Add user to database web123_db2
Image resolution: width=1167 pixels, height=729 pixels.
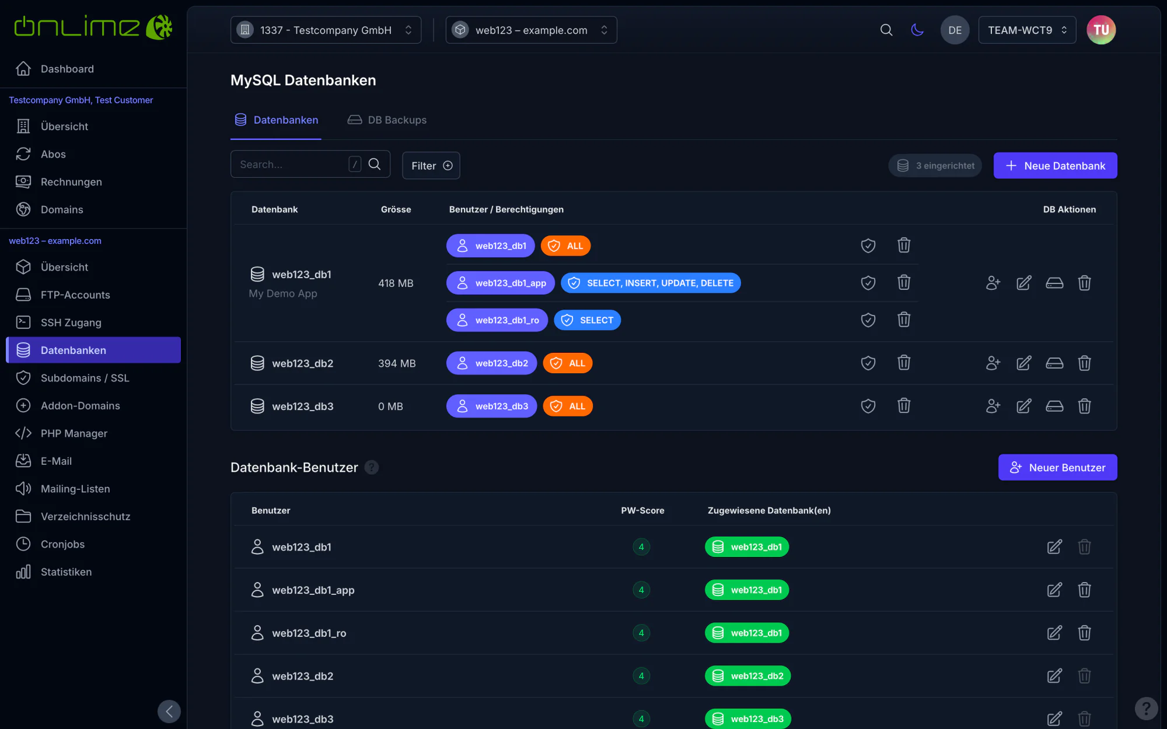(993, 363)
